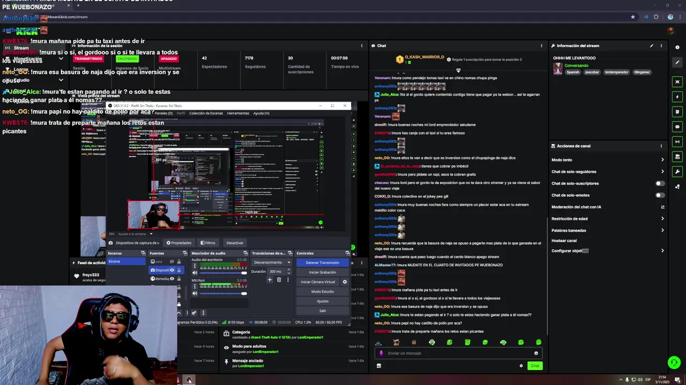Open stream info panel three-dot menu
Viewport: 686px width, 385px height.
661,45
